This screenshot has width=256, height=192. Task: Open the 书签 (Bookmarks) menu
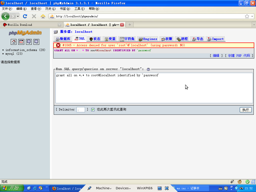coord(65,9)
